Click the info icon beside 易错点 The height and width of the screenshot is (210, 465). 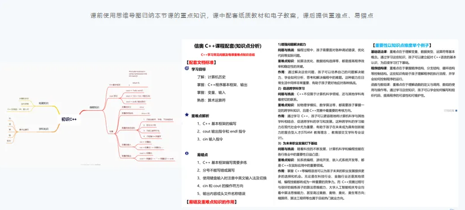186,153
